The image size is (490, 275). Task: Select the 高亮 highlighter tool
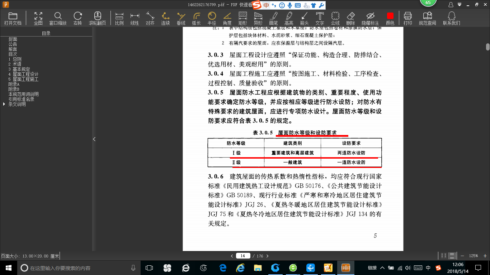coord(289,18)
